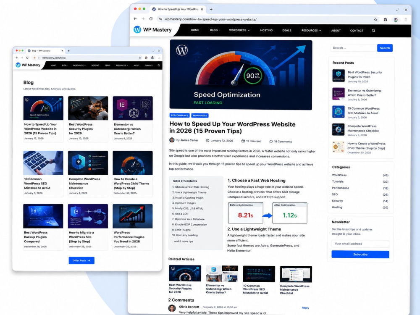Screen dimensions: 420x315
Task: Click Olivia Bennett's commenter avatar
Action: [172, 308]
